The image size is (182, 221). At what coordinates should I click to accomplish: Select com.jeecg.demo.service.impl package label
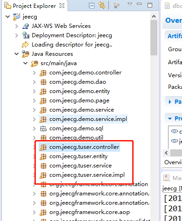click(x=88, y=119)
